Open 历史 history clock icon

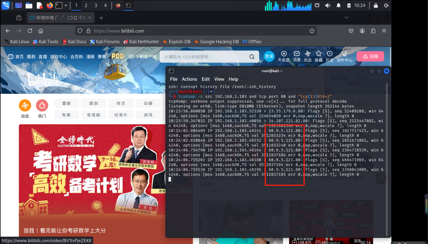(330, 56)
